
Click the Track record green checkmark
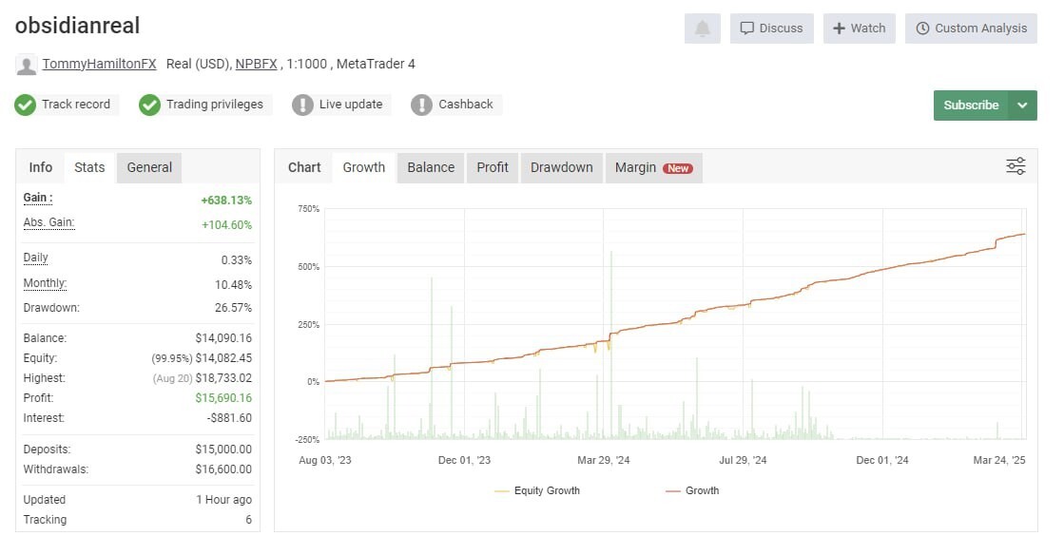click(25, 105)
